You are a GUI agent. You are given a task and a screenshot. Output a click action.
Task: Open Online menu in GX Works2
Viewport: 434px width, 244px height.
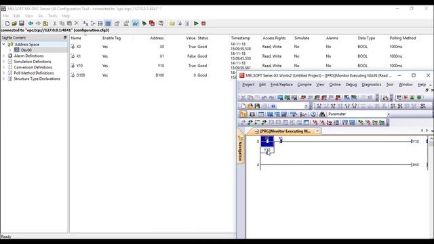(x=335, y=85)
